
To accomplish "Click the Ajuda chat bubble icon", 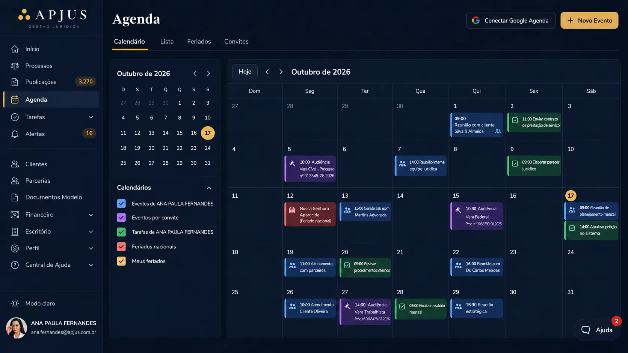I will pyautogui.click(x=586, y=330).
